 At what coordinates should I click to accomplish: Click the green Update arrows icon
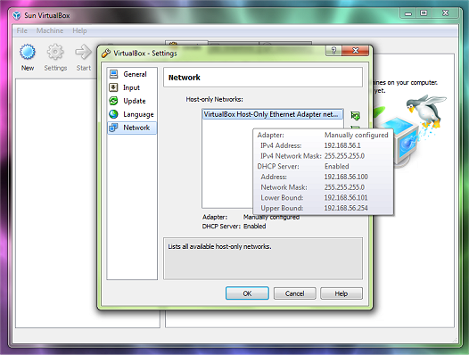(113, 101)
